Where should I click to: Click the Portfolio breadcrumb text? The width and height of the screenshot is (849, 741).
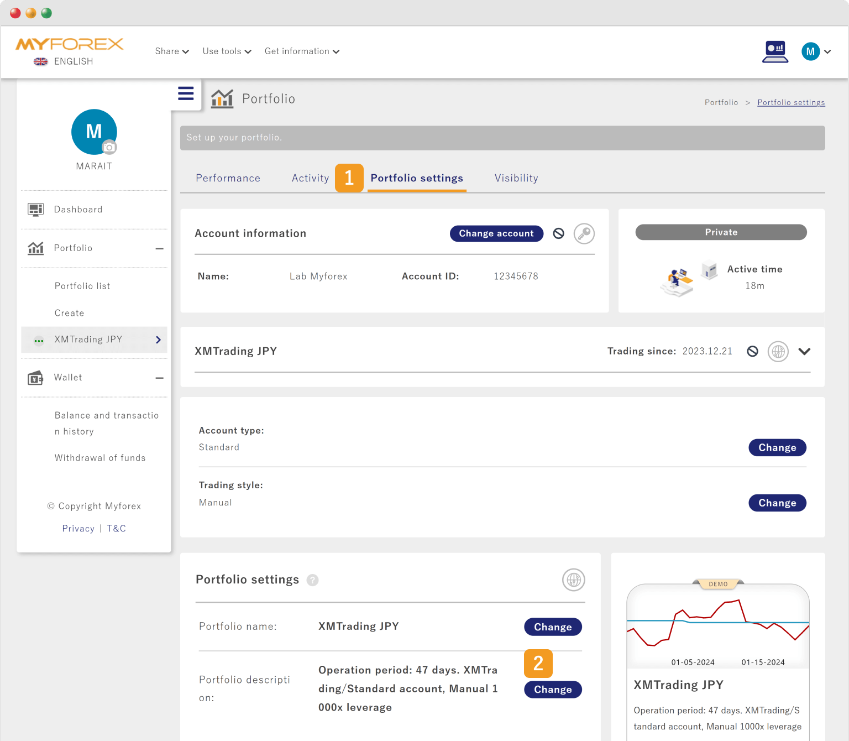721,102
